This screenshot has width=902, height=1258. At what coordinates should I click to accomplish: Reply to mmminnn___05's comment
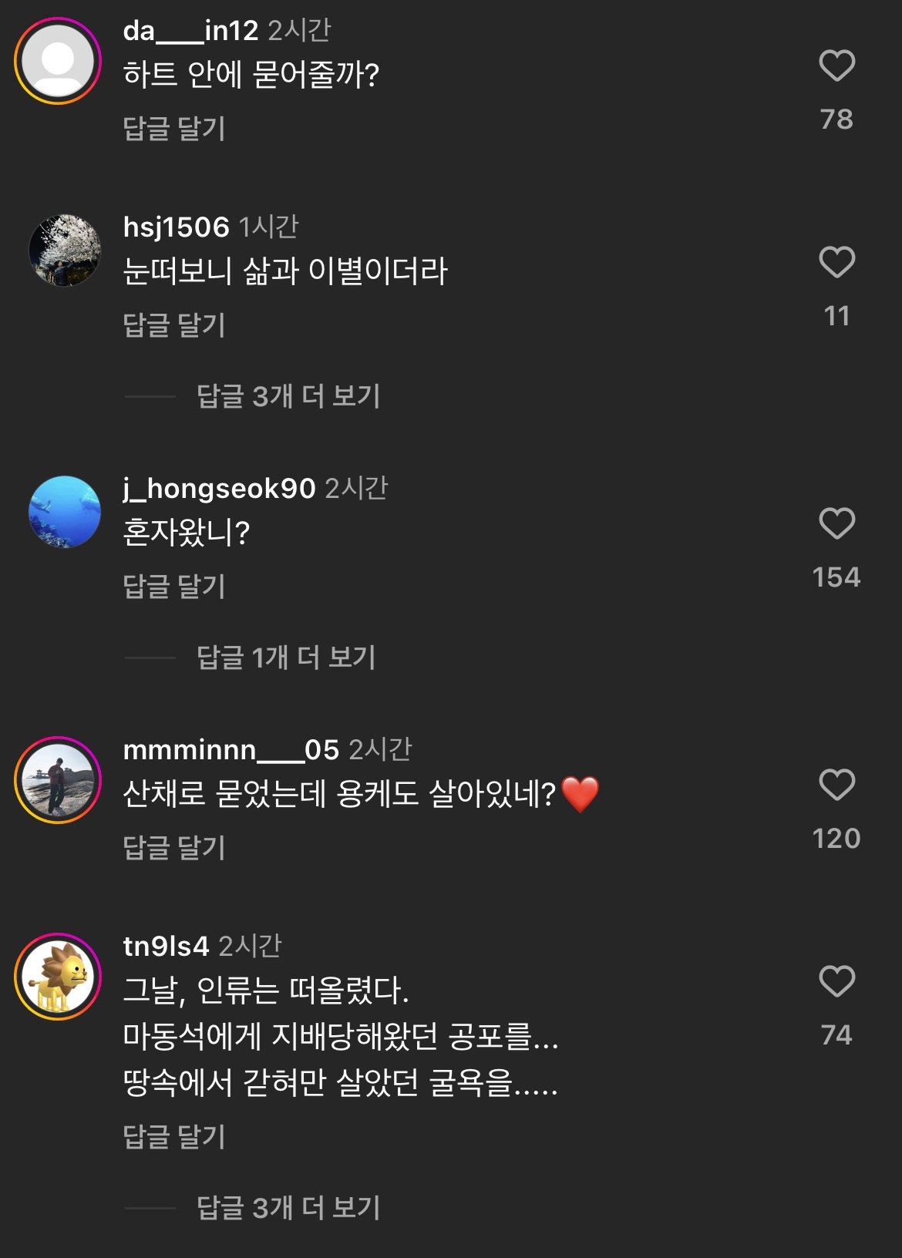tap(174, 848)
